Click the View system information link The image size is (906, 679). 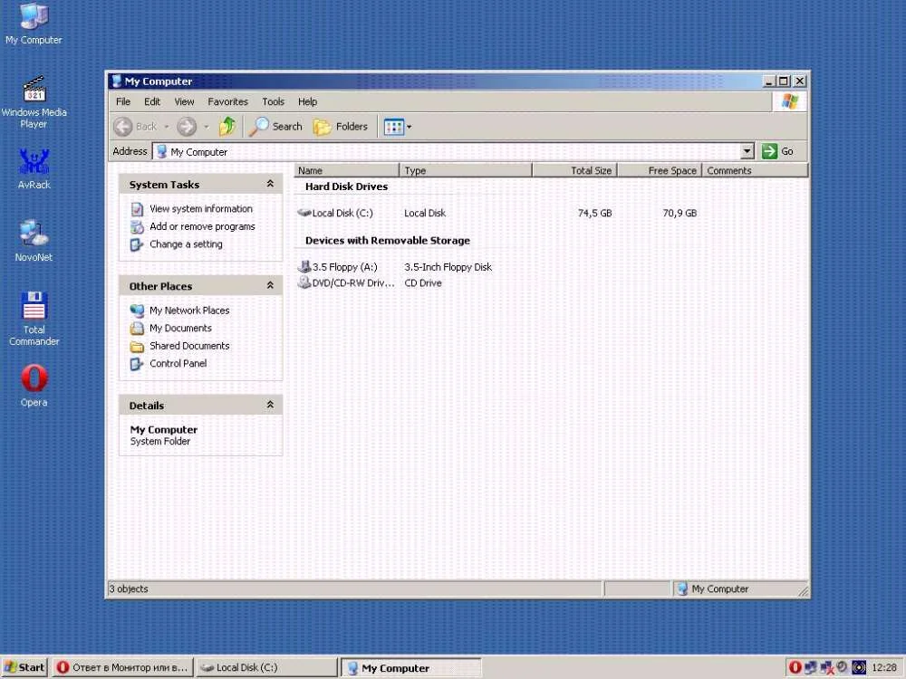pos(201,209)
